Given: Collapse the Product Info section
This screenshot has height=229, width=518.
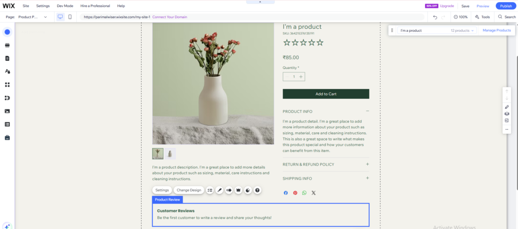Looking at the screenshot, I should (367, 111).
